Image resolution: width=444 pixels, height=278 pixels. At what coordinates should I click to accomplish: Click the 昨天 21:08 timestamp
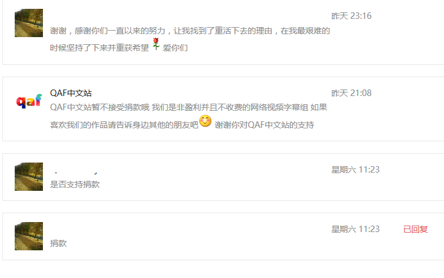coord(352,93)
